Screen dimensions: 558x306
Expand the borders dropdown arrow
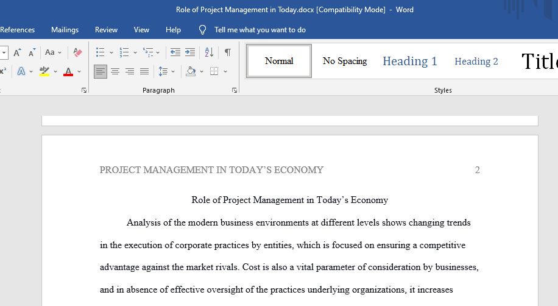pyautogui.click(x=225, y=71)
